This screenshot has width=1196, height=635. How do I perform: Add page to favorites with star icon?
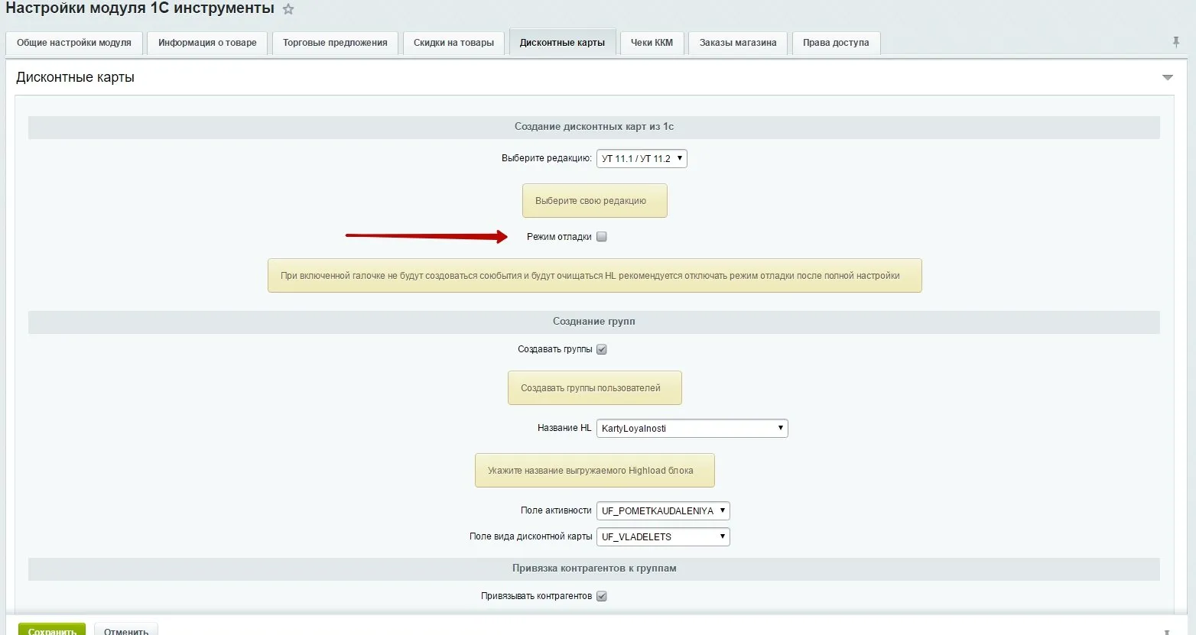[x=288, y=10]
